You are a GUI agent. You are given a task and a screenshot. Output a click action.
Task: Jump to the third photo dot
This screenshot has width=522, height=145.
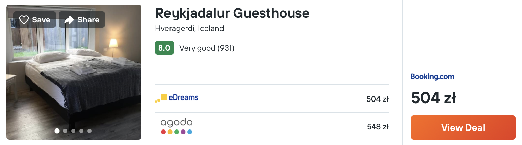pos(73,131)
